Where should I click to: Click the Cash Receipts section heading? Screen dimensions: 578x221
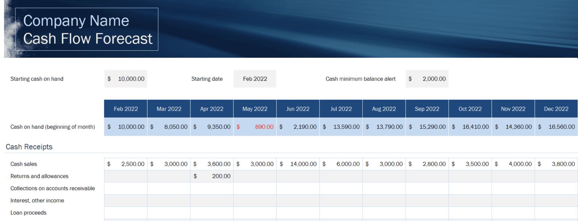[29, 147]
